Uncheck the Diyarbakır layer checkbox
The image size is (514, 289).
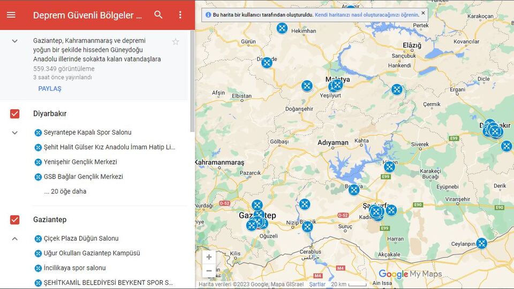click(x=15, y=113)
